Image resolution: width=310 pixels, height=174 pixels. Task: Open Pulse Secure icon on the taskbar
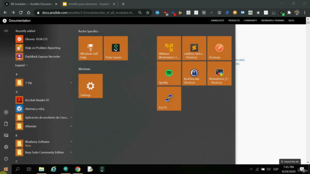click(x=102, y=169)
